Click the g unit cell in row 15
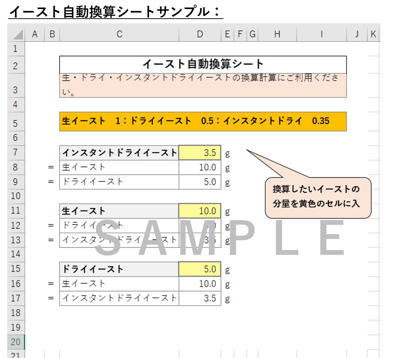Image resolution: width=393 pixels, height=358 pixels. pos(228,269)
